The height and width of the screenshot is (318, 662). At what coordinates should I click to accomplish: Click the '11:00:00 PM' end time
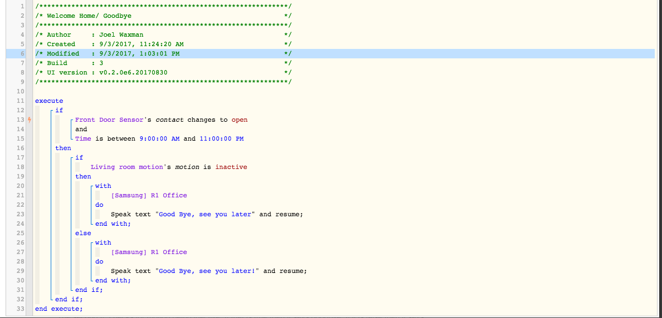tap(222, 138)
